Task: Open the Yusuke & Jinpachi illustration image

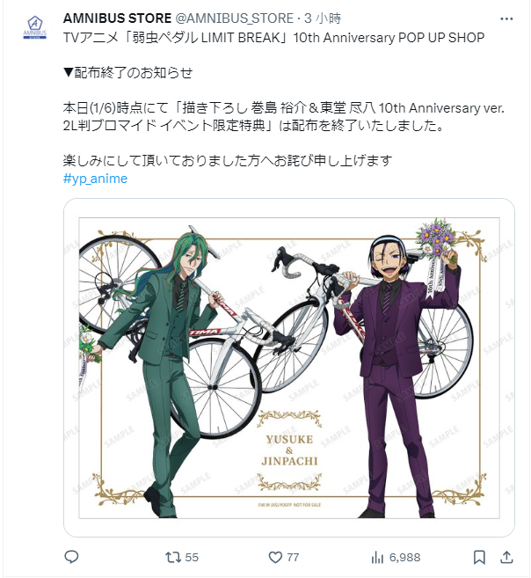Action: pos(289,368)
